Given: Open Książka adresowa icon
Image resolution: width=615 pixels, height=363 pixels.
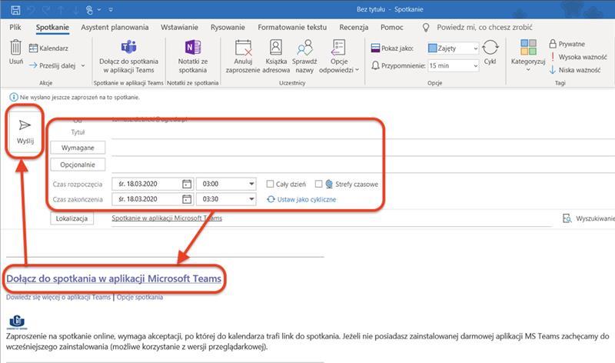Looking at the screenshot, I should [x=276, y=48].
